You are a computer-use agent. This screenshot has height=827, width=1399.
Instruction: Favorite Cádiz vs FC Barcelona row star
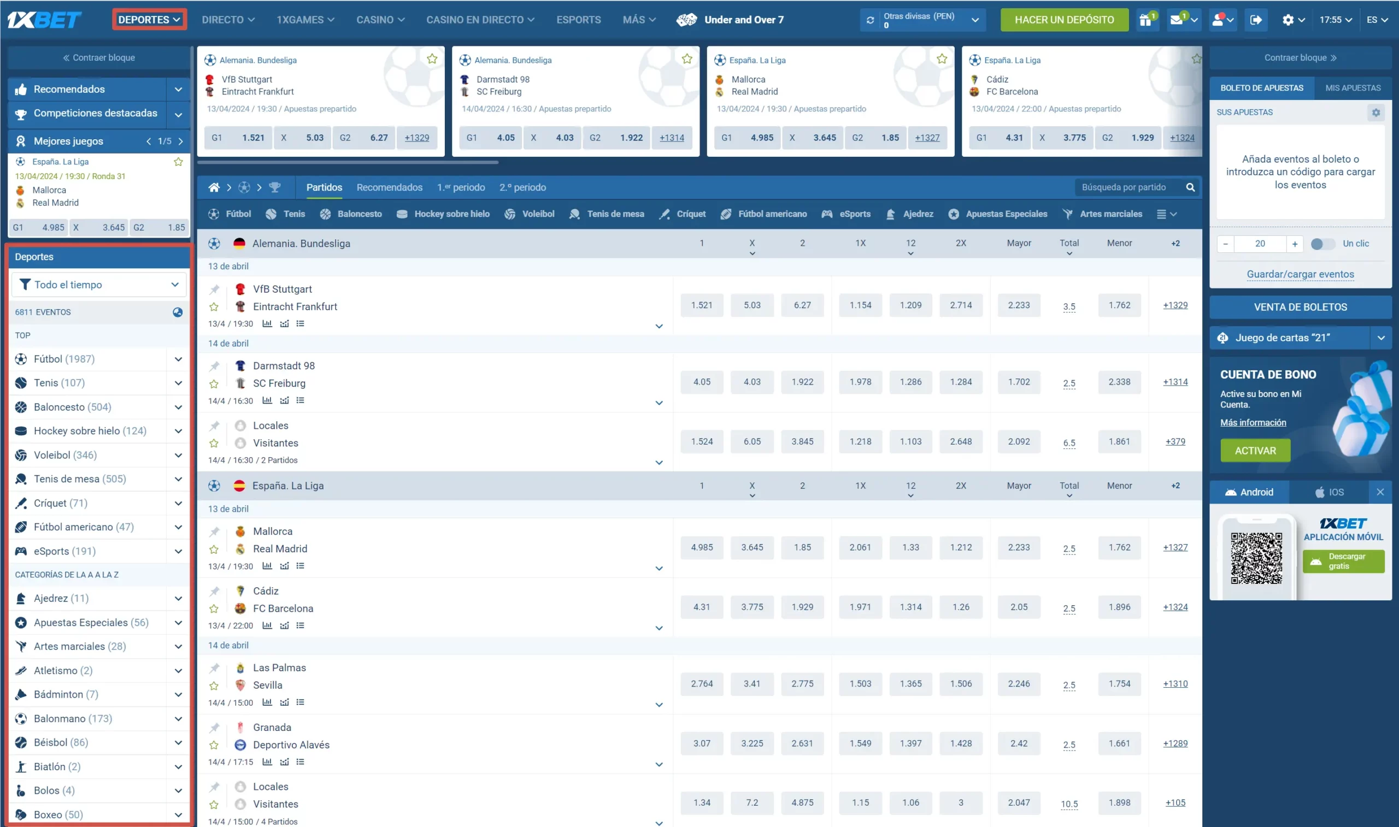(214, 609)
